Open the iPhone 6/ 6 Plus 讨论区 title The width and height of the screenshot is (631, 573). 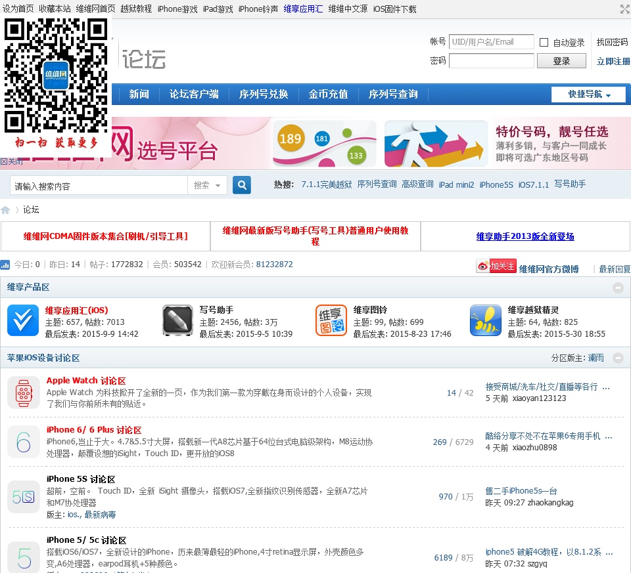point(94,430)
